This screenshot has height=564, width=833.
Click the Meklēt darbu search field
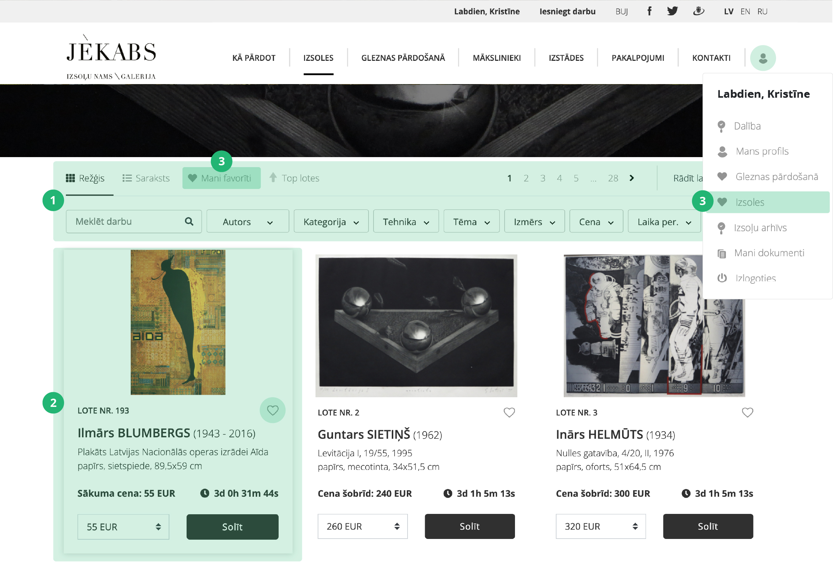click(x=134, y=222)
